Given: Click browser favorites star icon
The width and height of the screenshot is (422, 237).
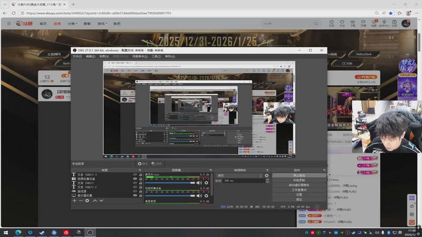Looking at the screenshot, I should click(x=391, y=13).
